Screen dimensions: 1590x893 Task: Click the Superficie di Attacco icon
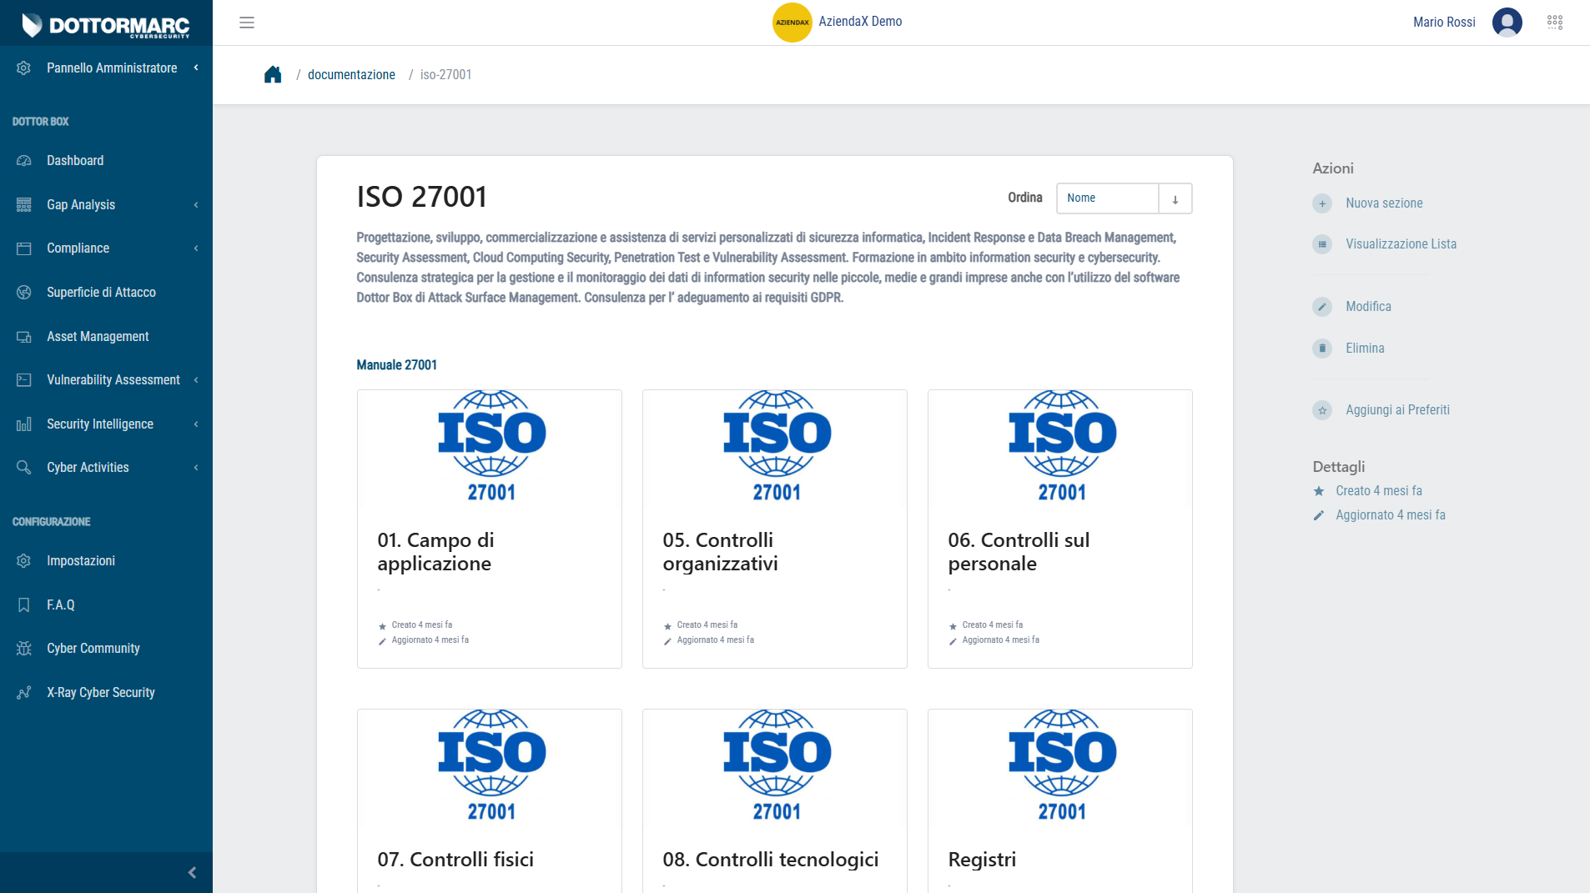24,293
